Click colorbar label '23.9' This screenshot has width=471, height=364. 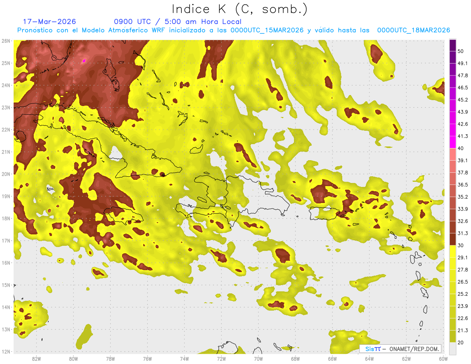463,306
